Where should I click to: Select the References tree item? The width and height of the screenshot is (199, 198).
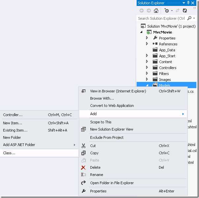(168, 44)
